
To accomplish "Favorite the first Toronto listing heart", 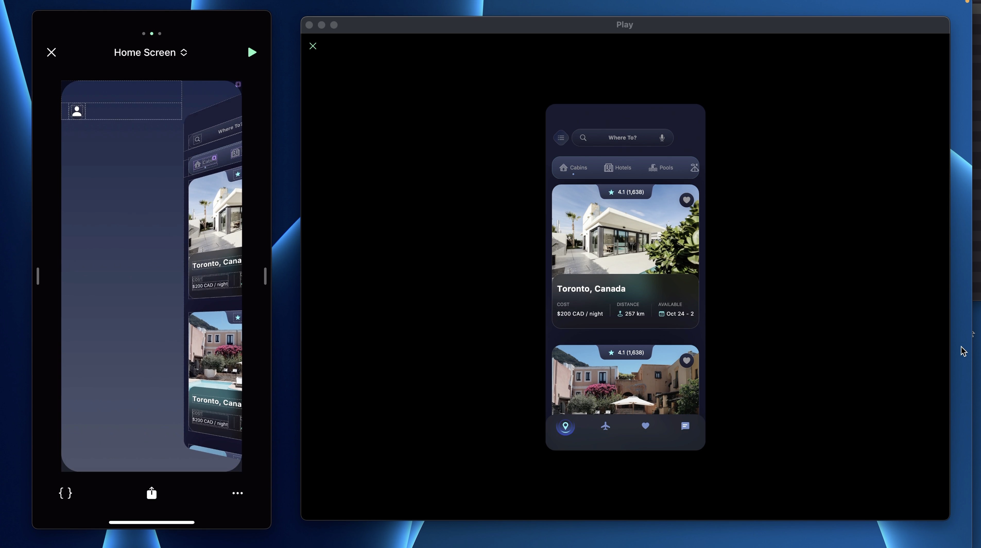I will click(x=686, y=200).
